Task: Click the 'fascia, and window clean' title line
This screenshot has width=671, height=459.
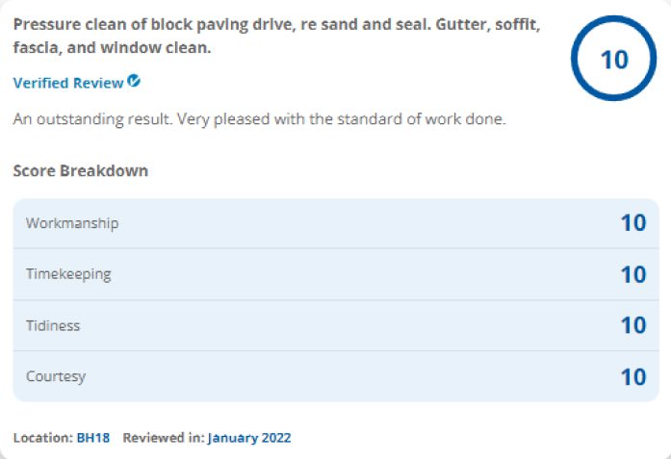Action: point(112,47)
